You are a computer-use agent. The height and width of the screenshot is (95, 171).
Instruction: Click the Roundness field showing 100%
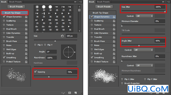point(51,58)
